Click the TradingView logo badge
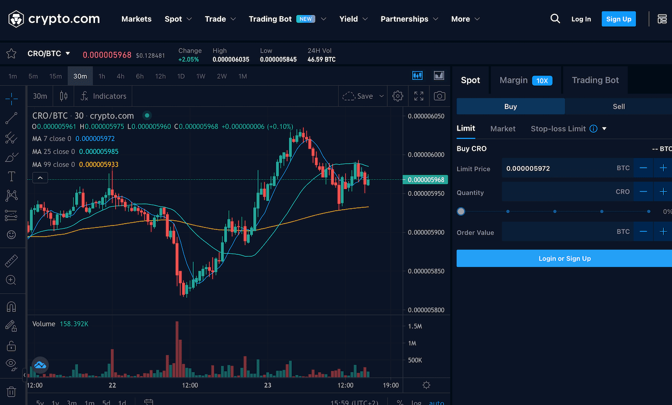Screen dimensions: 672x405 40,365
